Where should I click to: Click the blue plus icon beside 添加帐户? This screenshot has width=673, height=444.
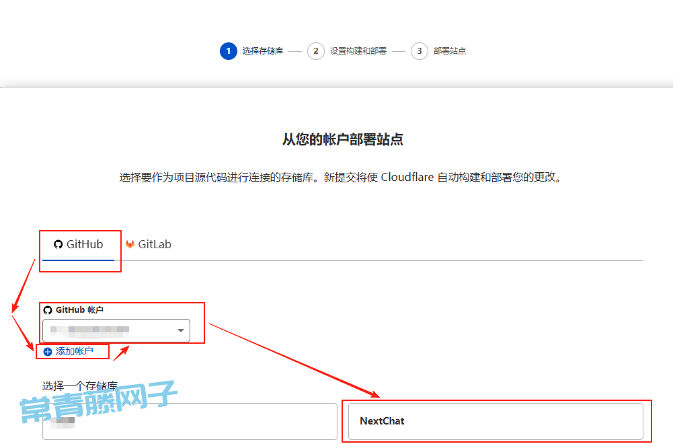click(48, 352)
